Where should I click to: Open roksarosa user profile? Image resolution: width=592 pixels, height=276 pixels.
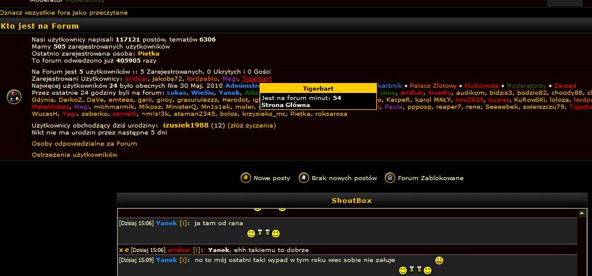tap(331, 113)
